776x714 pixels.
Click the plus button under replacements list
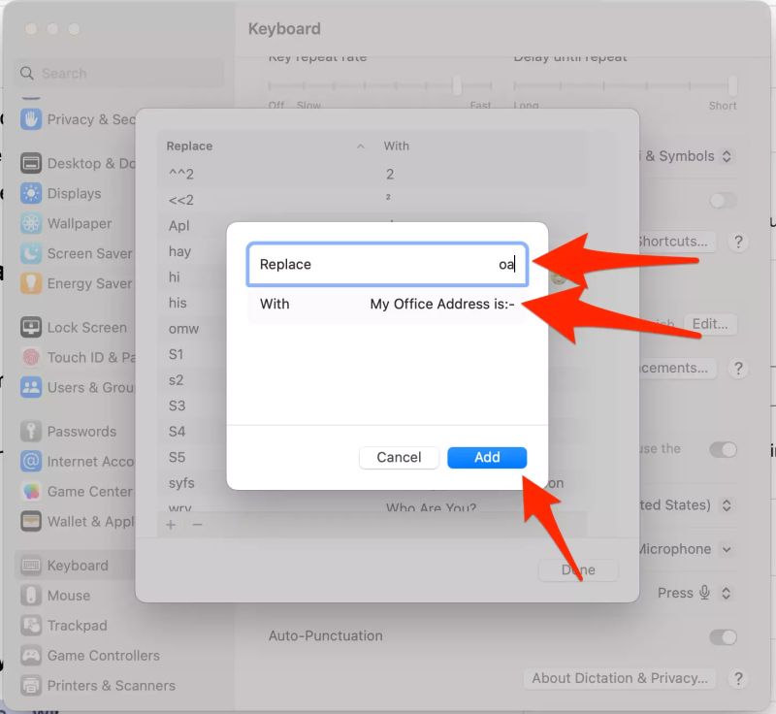coord(171,525)
